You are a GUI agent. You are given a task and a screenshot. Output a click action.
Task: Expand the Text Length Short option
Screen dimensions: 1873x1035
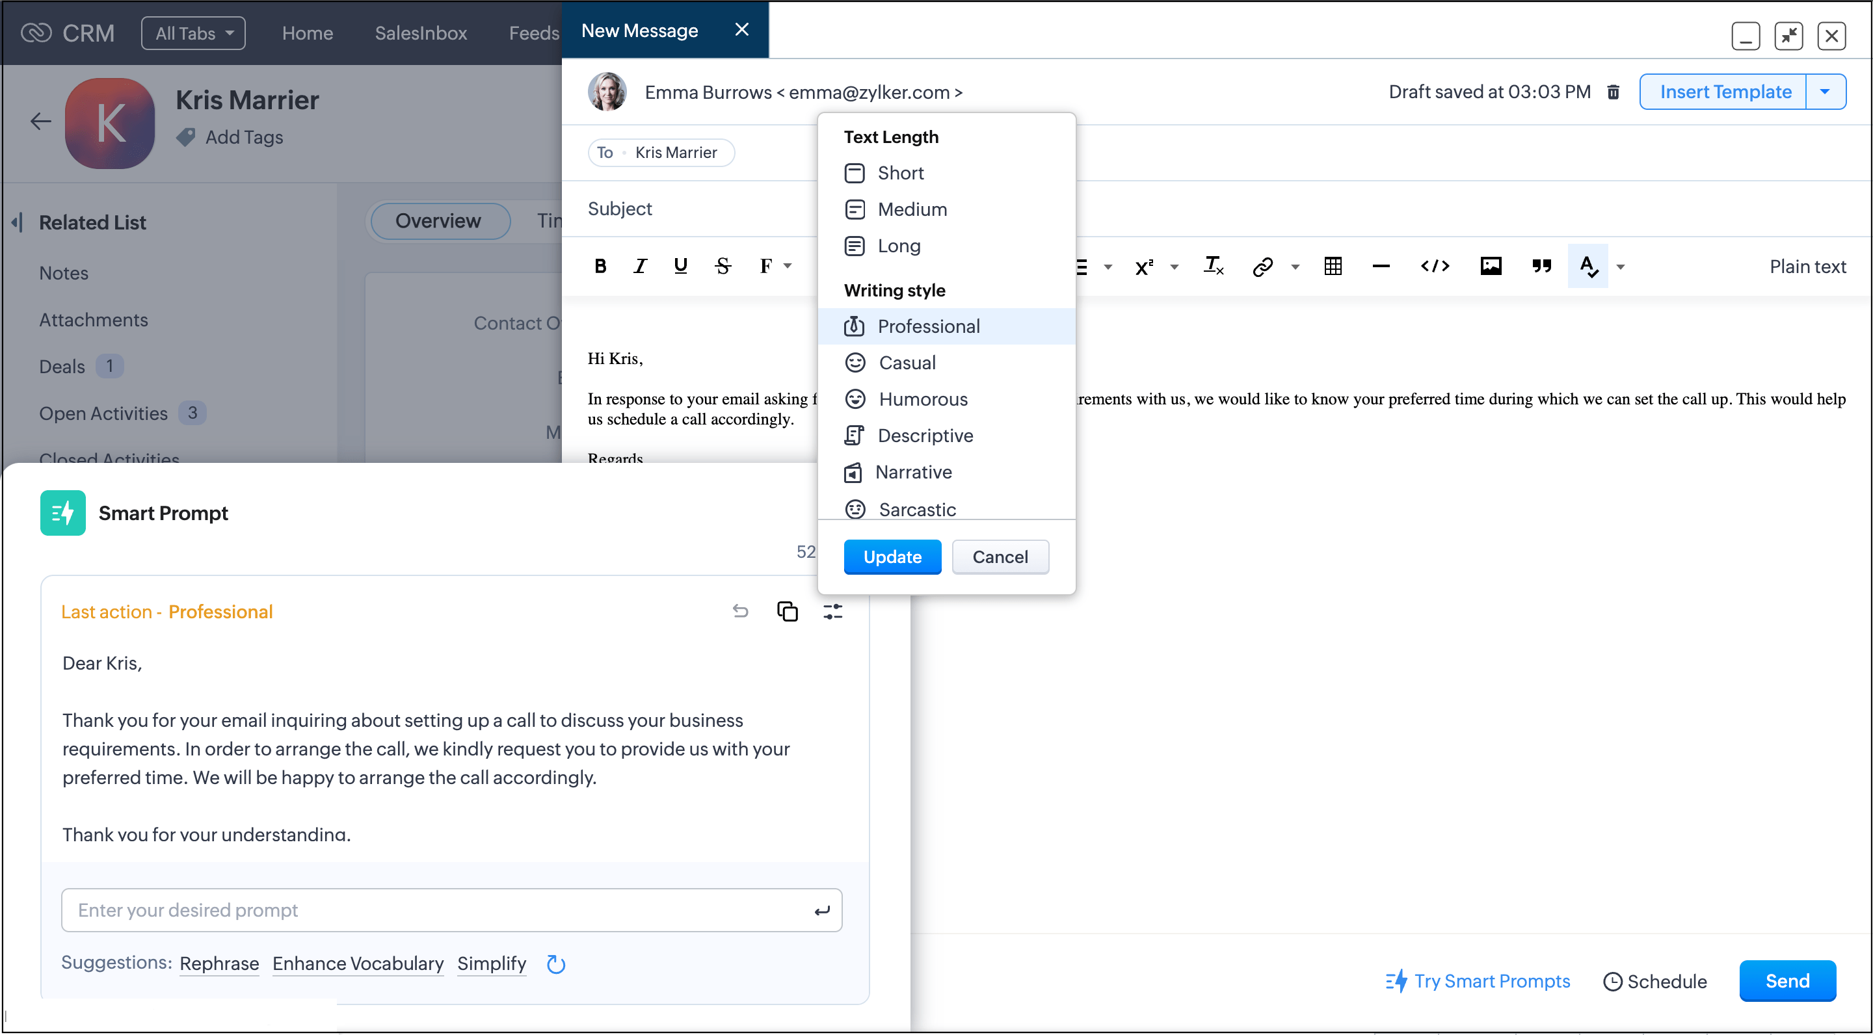tap(900, 172)
